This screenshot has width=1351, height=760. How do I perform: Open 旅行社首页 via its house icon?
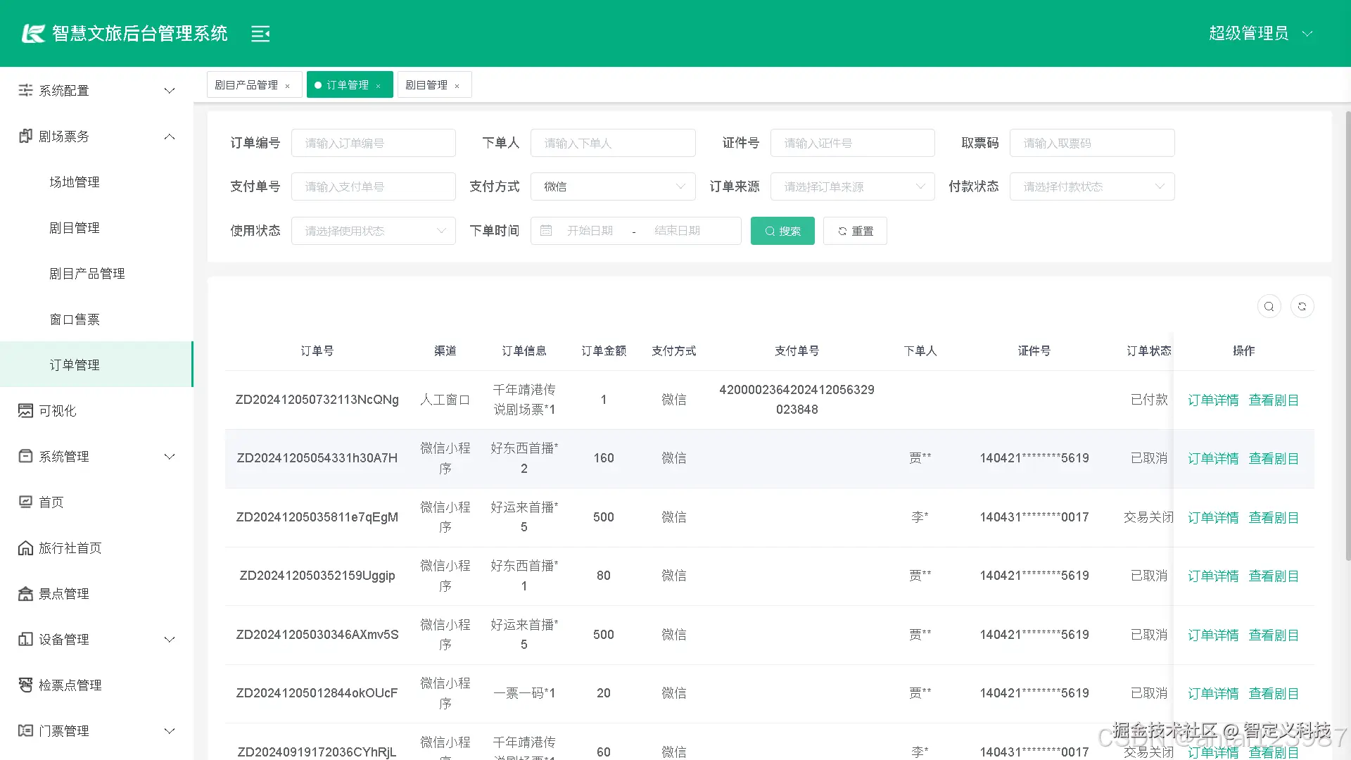[x=25, y=548]
